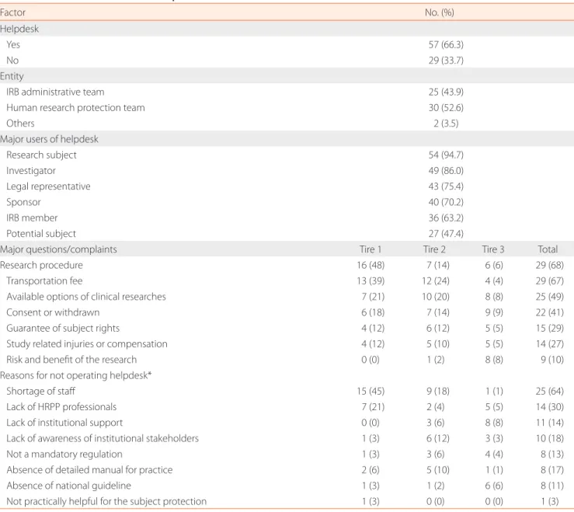Click the 'Human research protection team' label
The height and width of the screenshot is (512, 574).
click(x=75, y=108)
